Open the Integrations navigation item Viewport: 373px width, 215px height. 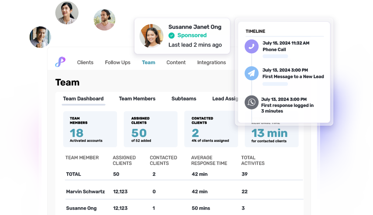211,62
